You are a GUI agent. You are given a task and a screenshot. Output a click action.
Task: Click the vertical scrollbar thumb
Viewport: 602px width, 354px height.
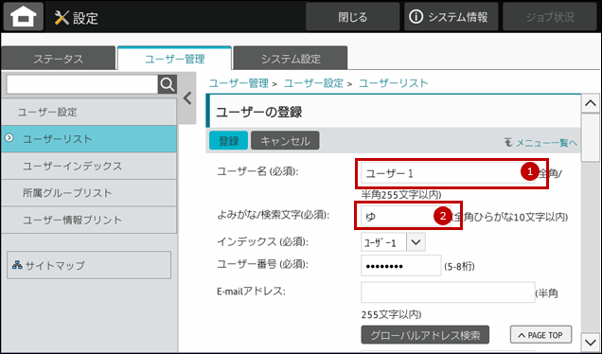coord(591,138)
